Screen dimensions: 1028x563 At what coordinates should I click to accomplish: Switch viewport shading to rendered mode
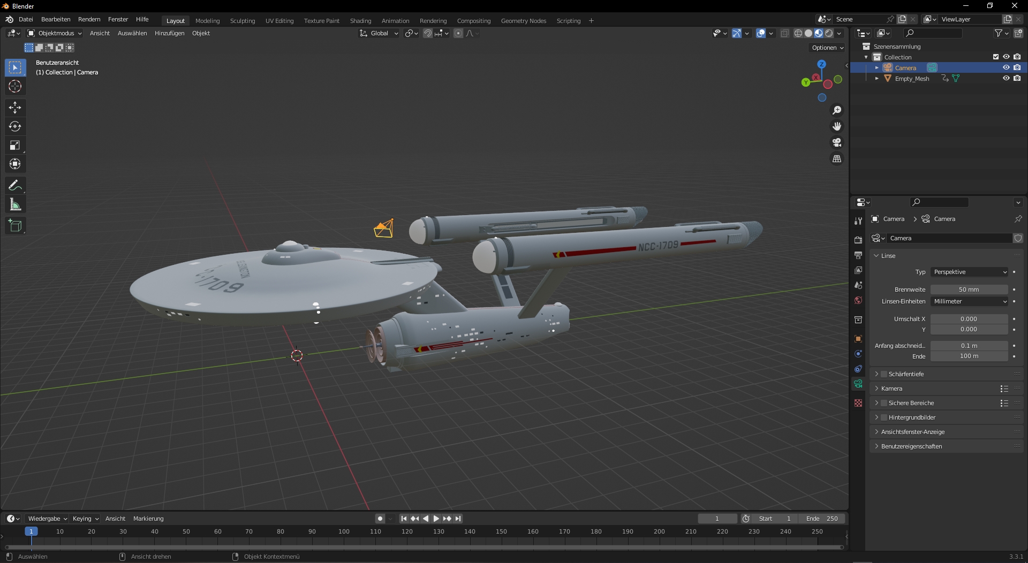point(829,33)
